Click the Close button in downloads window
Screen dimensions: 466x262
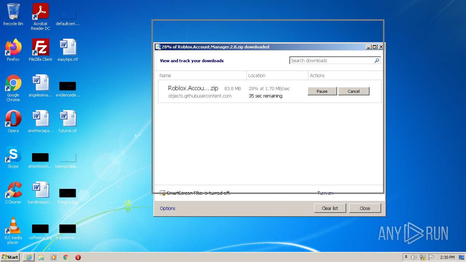coord(365,208)
